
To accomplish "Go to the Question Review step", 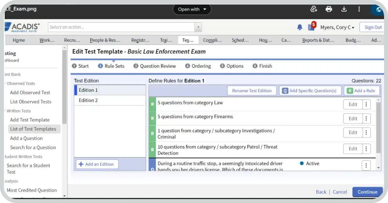I will pyautogui.click(x=155, y=66).
